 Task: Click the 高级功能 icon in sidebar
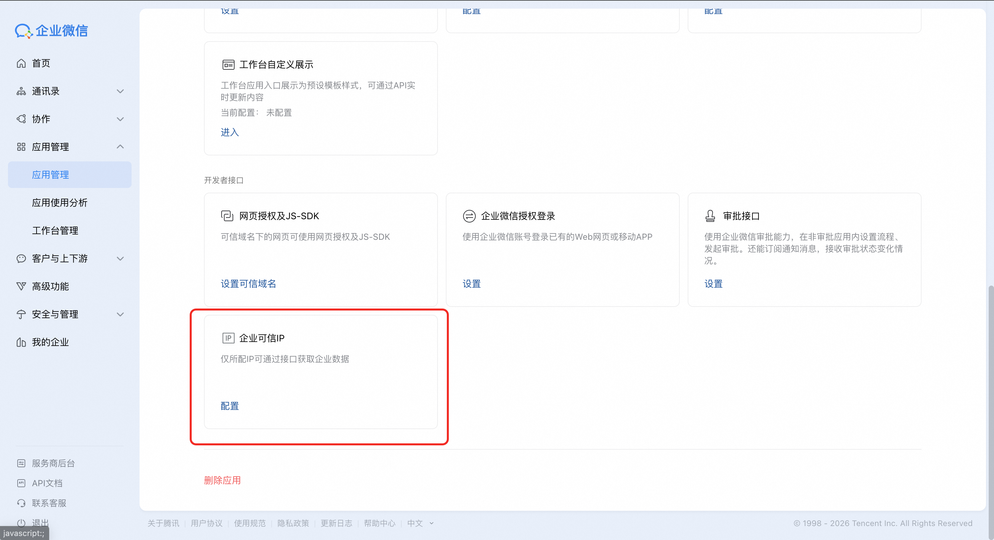coord(21,287)
